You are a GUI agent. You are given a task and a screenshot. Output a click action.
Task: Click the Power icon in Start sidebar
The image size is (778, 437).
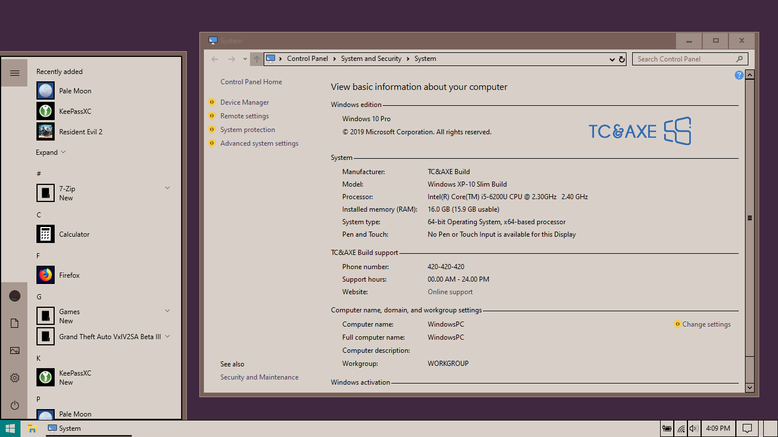14,405
